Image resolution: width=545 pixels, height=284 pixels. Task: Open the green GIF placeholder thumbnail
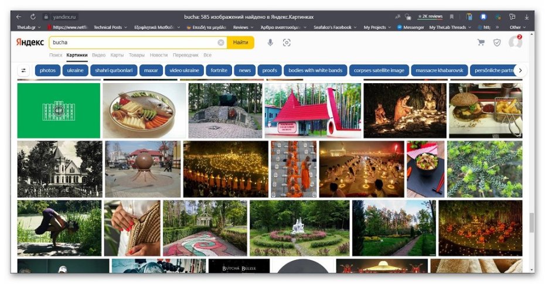tap(59, 111)
